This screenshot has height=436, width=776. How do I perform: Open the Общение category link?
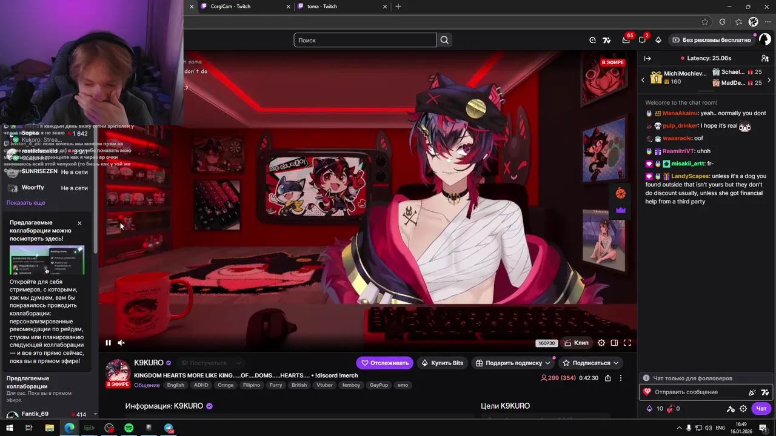(147, 385)
